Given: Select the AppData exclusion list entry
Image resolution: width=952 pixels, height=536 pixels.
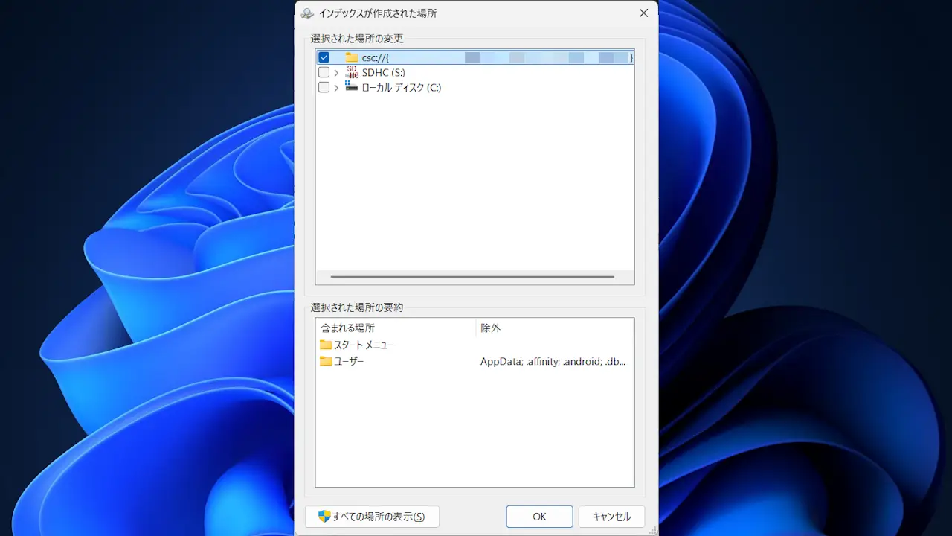Looking at the screenshot, I should click(553, 362).
